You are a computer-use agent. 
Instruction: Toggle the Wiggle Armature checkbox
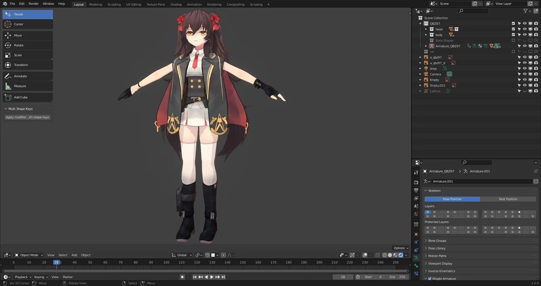tap(430, 279)
